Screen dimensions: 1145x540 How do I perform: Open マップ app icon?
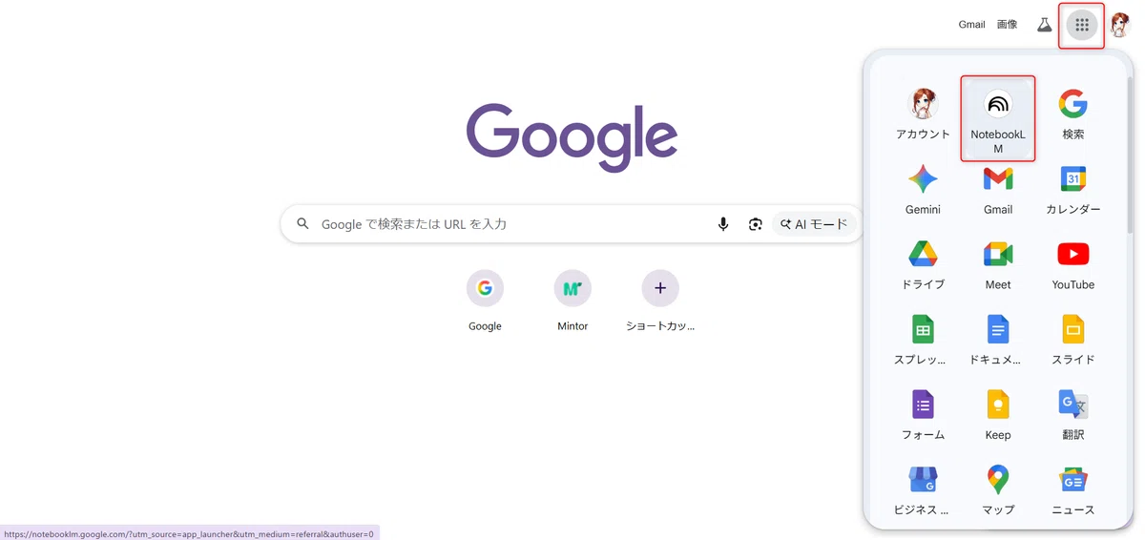tap(998, 490)
